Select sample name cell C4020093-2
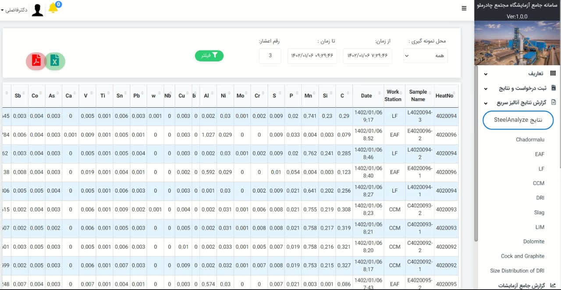561x290 pixels. point(419,209)
